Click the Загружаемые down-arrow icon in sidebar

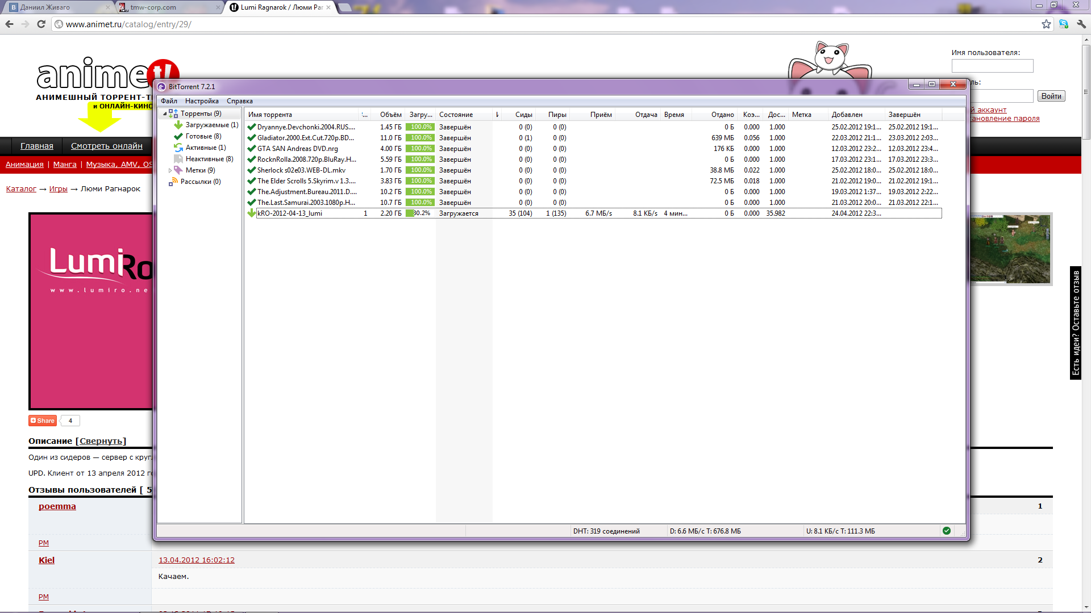click(x=178, y=125)
